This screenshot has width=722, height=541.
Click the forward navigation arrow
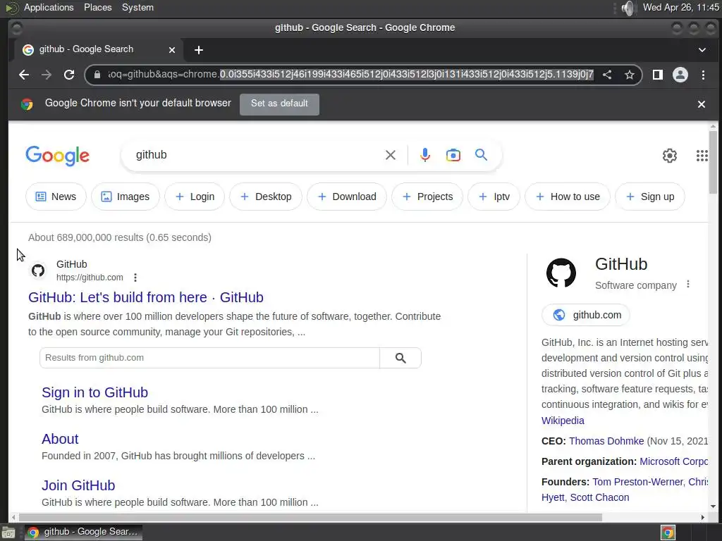47,75
